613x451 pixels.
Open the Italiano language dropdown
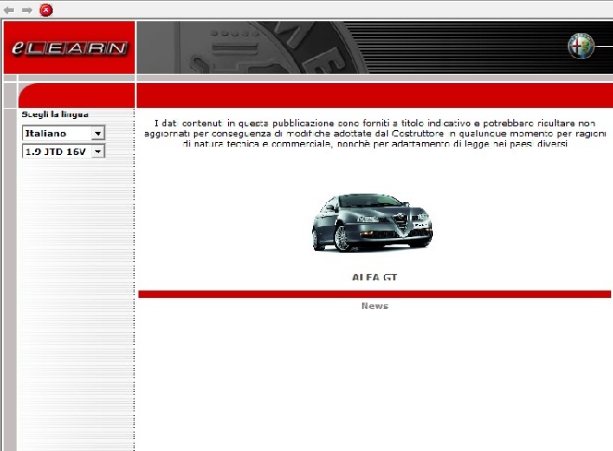(64, 133)
